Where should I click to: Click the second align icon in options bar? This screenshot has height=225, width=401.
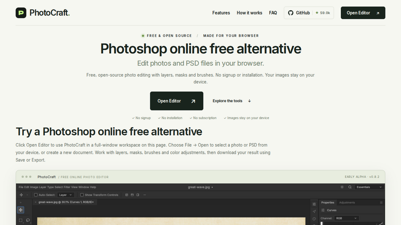click(132, 195)
